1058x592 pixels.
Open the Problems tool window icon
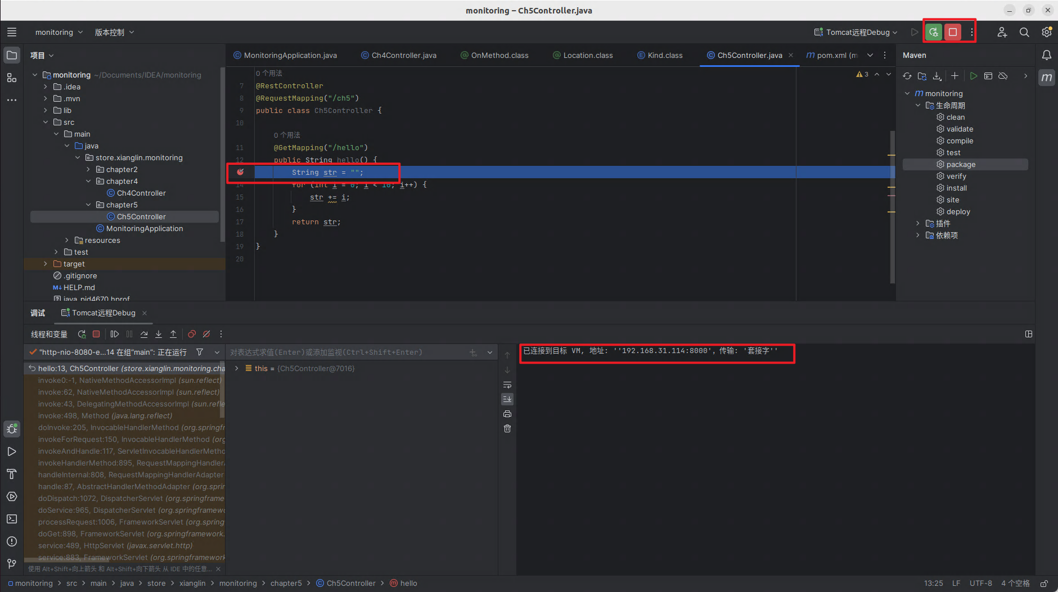[12, 541]
